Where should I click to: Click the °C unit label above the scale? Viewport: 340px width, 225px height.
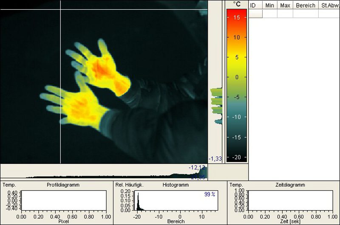click(x=236, y=4)
